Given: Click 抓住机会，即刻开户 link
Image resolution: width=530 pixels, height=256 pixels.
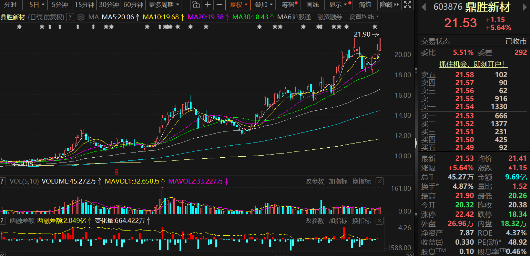Looking at the screenshot, I should [474, 64].
